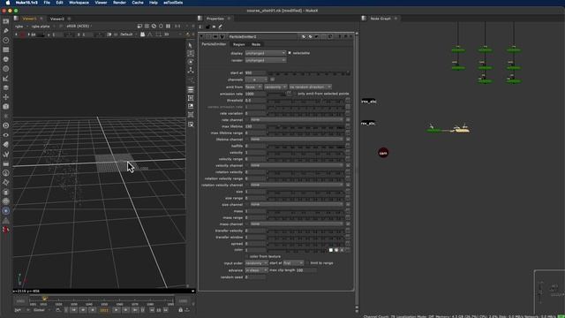This screenshot has height=318, width=565.
Task: Open the no random direction dropdown
Action: point(310,87)
